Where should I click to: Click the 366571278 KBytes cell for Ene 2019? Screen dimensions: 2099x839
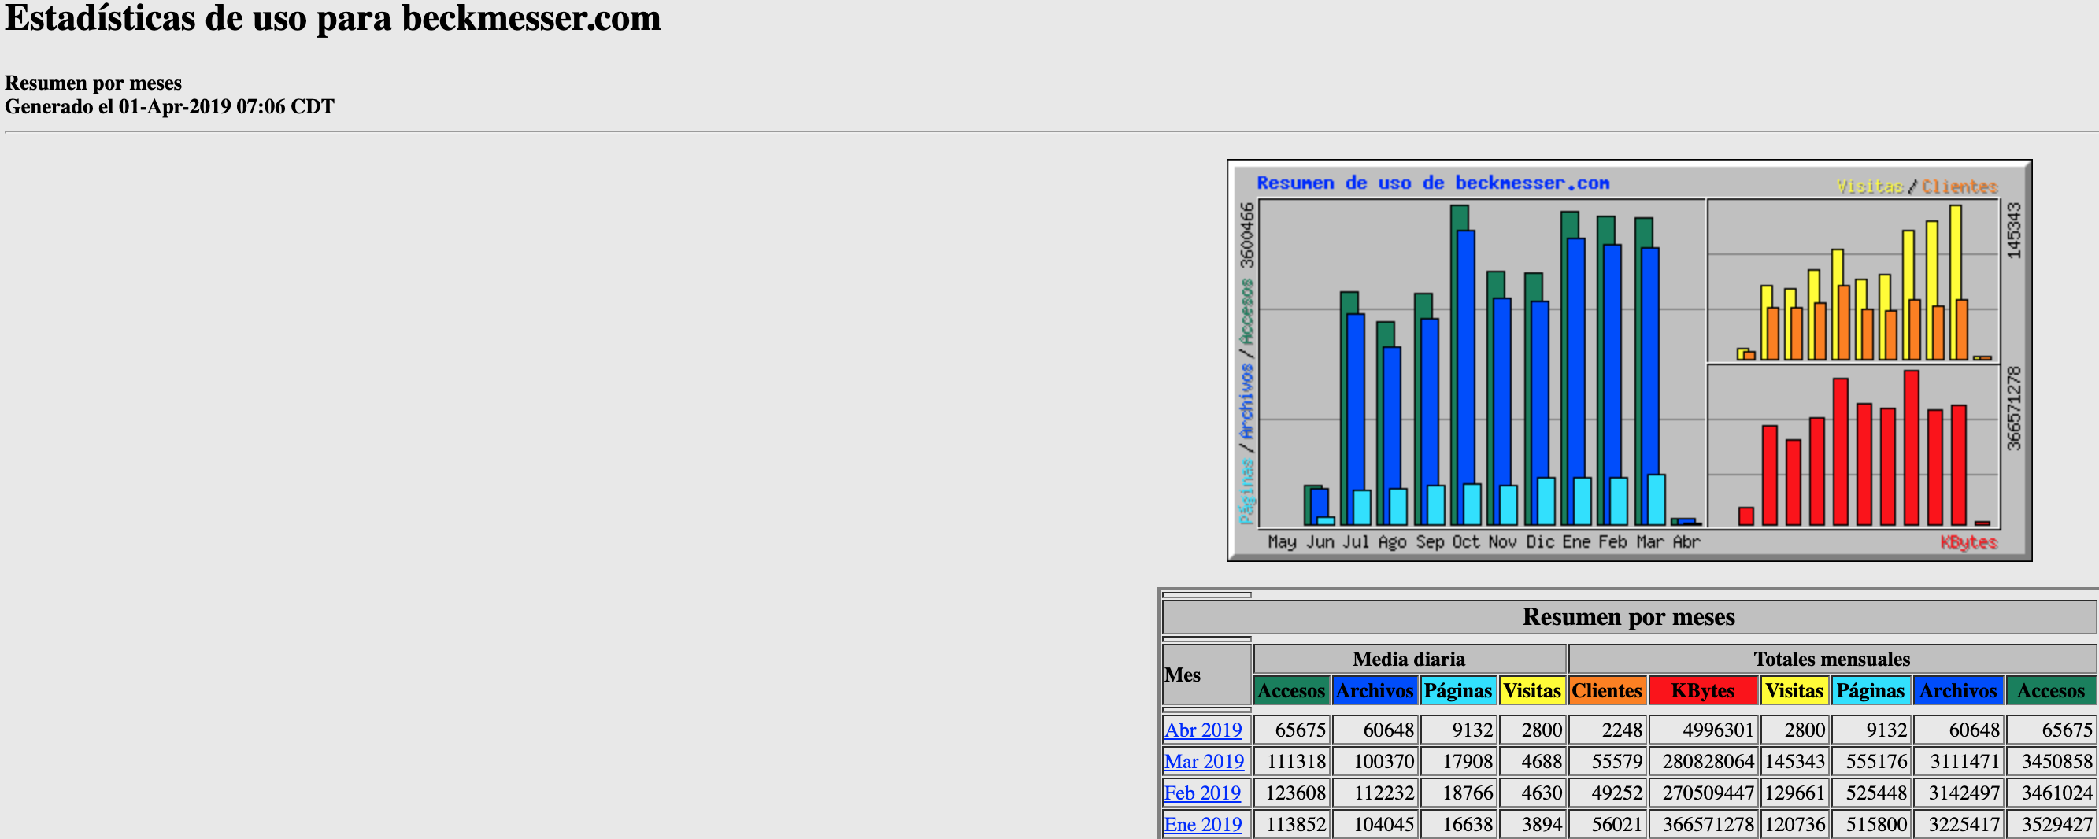[1707, 823]
